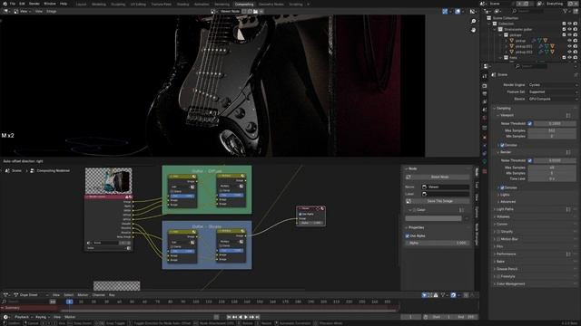Click the node color swatch bar
The image size is (581, 326).
433,218
